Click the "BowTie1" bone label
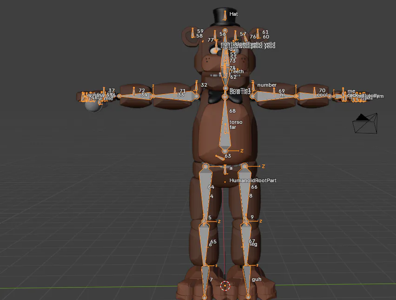The height and width of the screenshot is (300, 396). pos(240,89)
